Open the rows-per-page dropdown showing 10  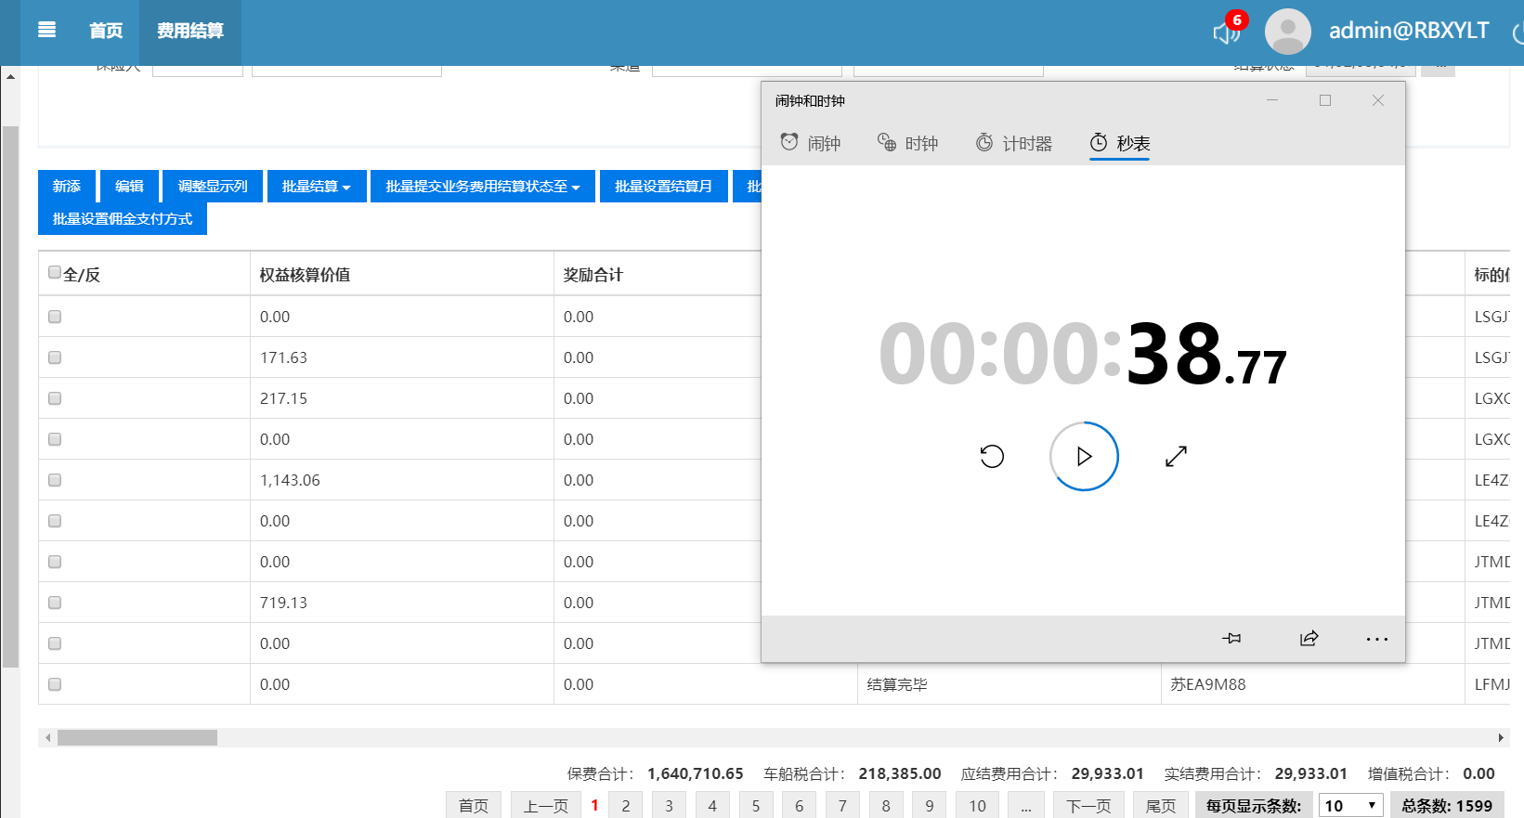tap(1350, 806)
